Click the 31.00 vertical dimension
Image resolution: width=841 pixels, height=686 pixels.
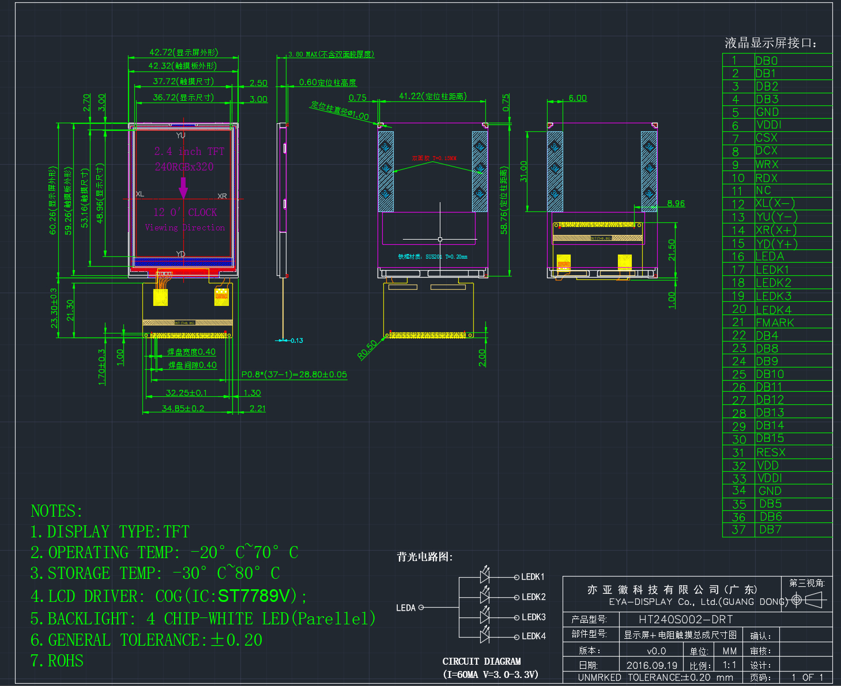pos(524,171)
